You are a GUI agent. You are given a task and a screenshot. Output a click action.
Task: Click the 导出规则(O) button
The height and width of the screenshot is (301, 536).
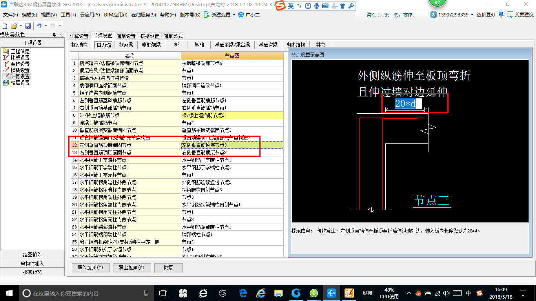(x=131, y=268)
